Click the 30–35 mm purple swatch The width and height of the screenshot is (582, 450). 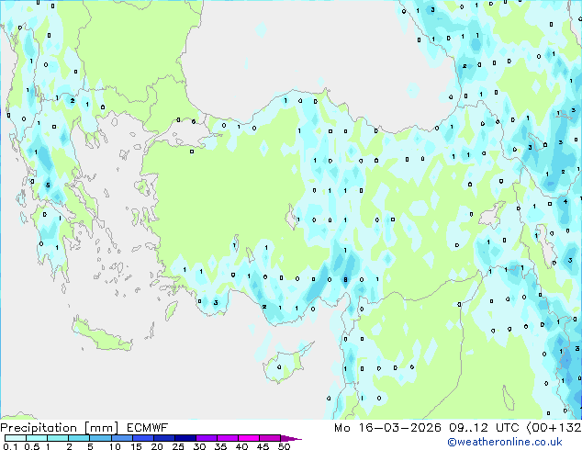point(206,438)
